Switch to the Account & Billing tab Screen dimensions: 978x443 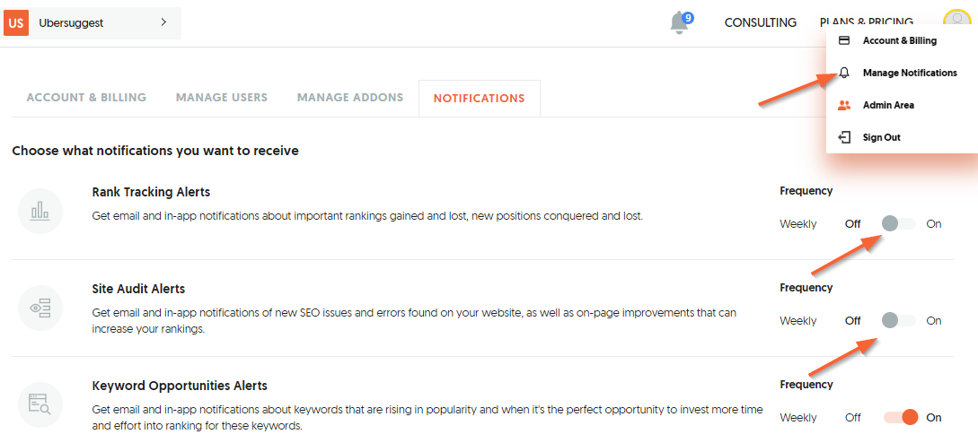tap(86, 98)
